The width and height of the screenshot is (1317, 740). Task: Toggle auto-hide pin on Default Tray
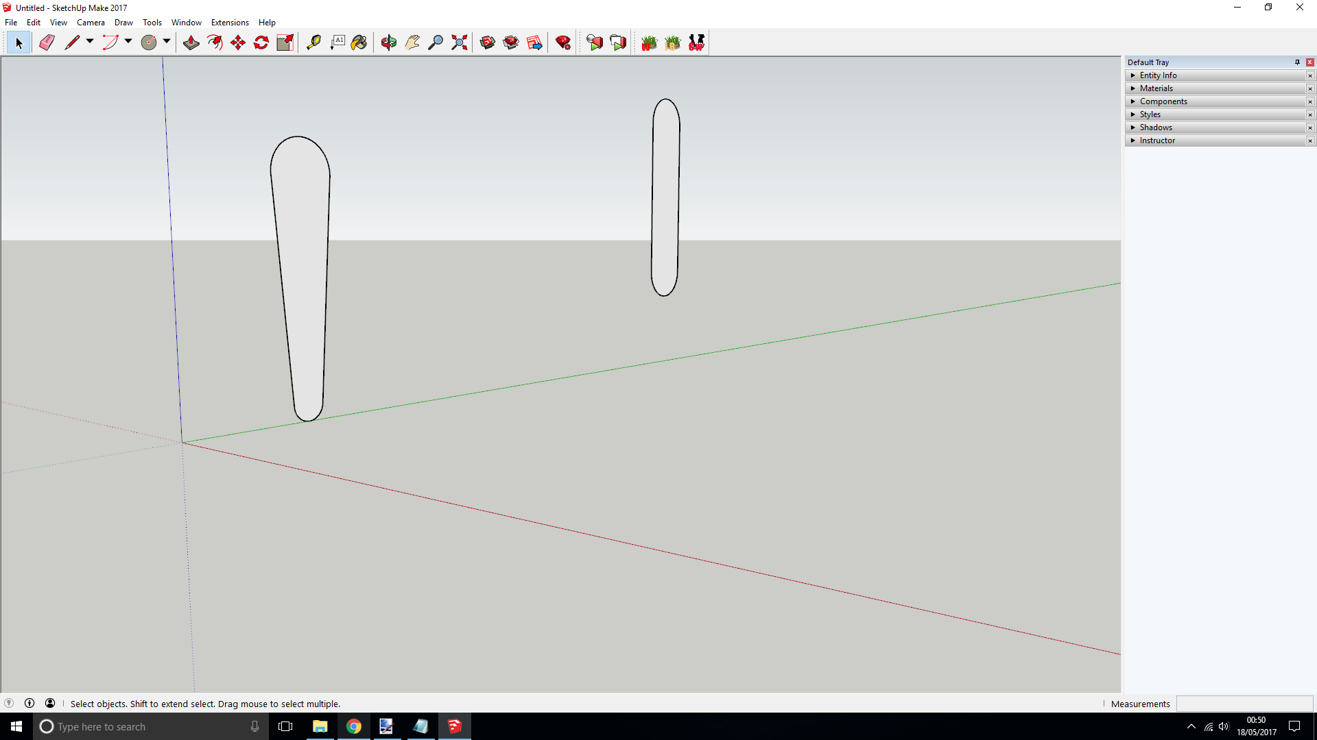coord(1297,62)
